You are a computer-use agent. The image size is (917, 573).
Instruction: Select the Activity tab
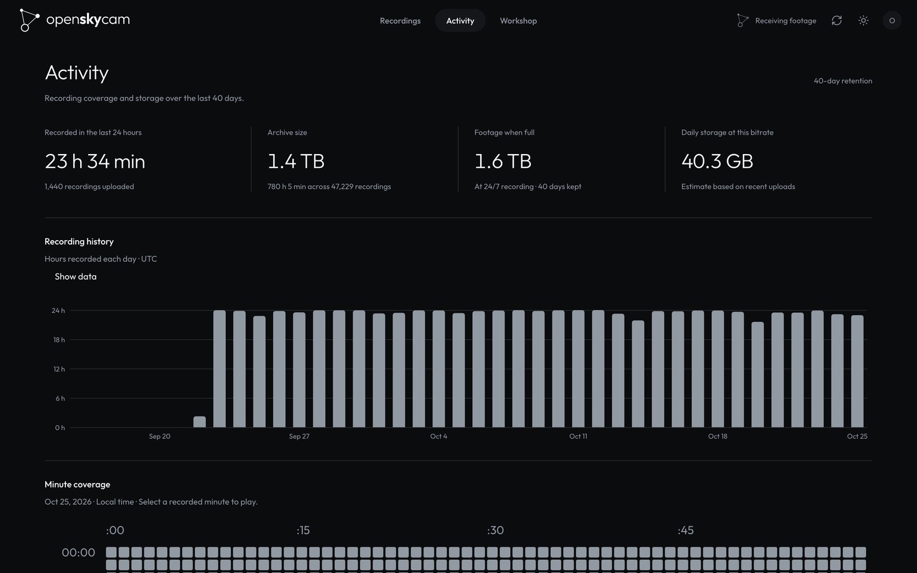point(460,21)
